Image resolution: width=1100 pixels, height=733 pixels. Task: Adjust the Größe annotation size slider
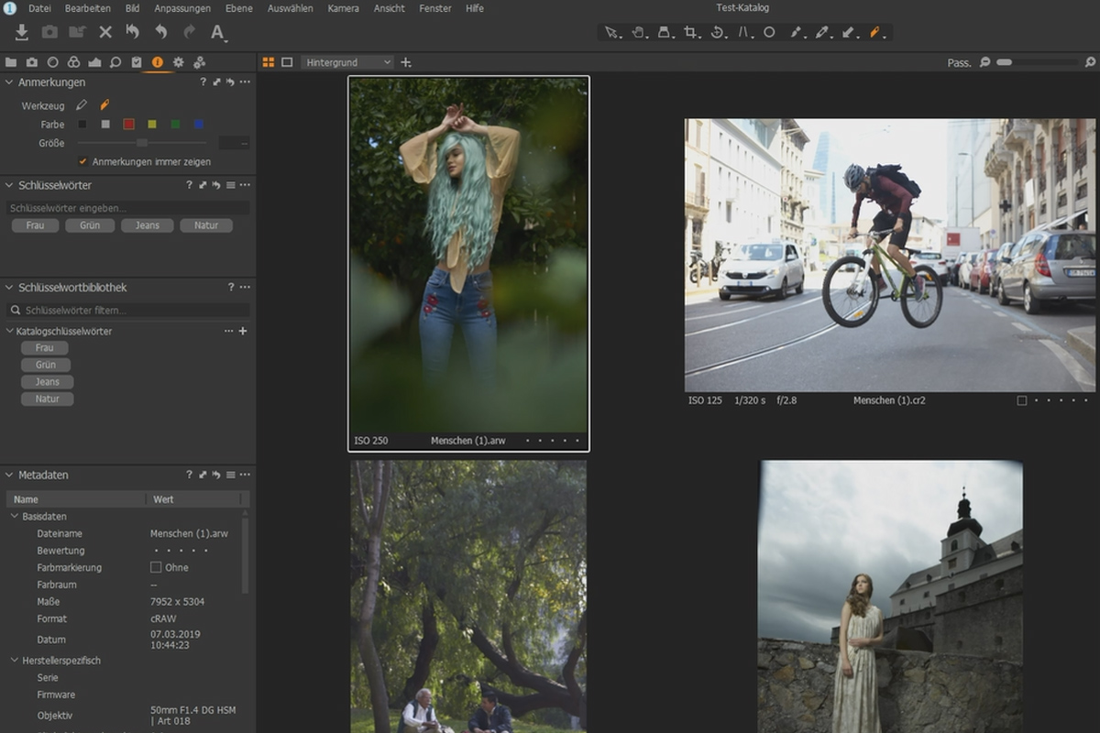tap(142, 143)
